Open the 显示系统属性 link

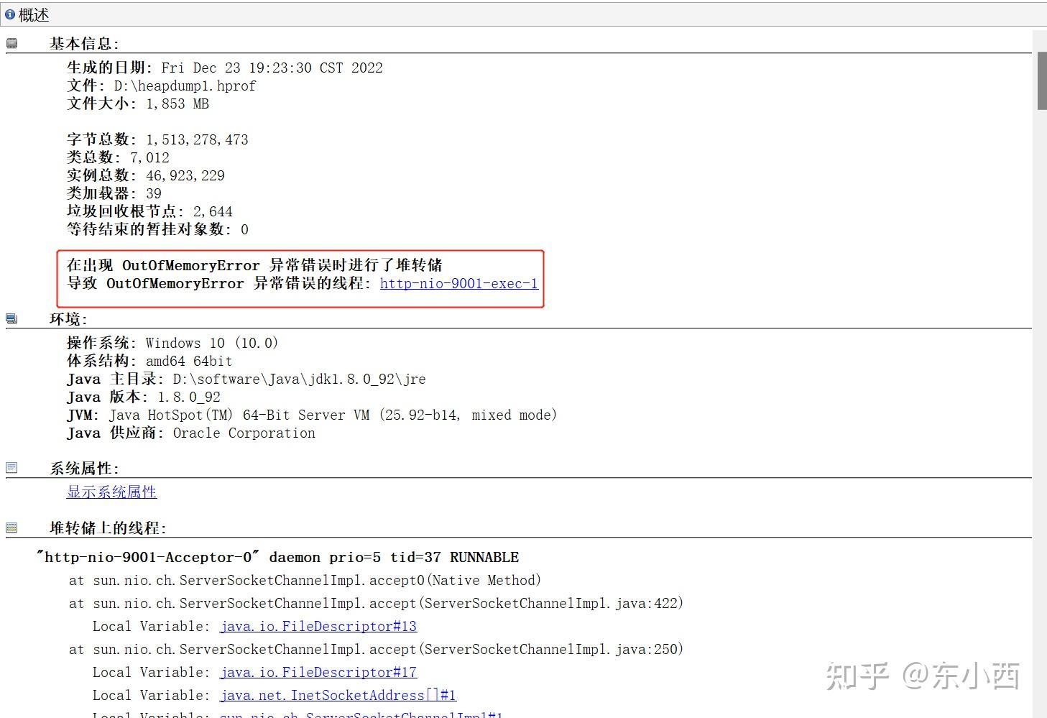(x=111, y=492)
